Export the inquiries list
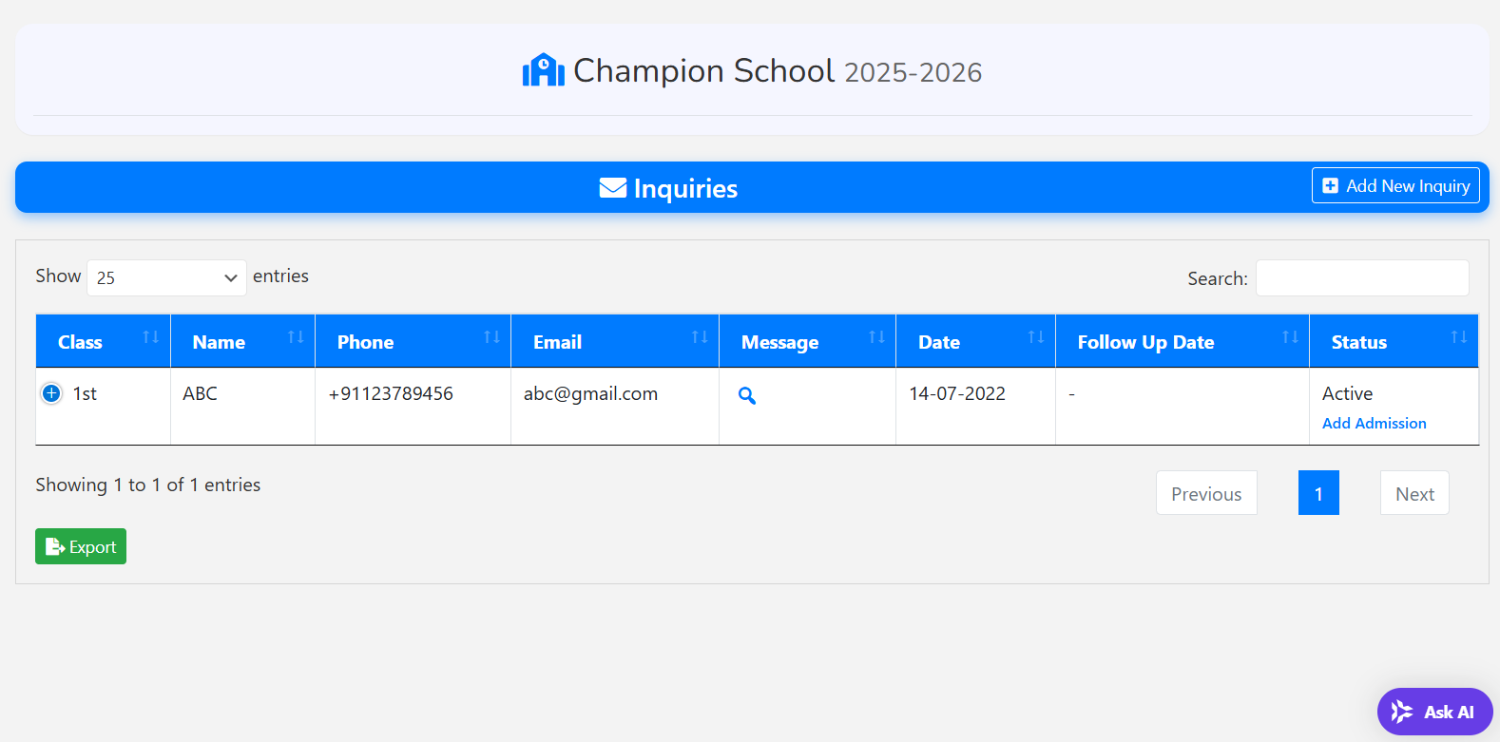Screen dimensions: 1500x742 (x=81, y=546)
